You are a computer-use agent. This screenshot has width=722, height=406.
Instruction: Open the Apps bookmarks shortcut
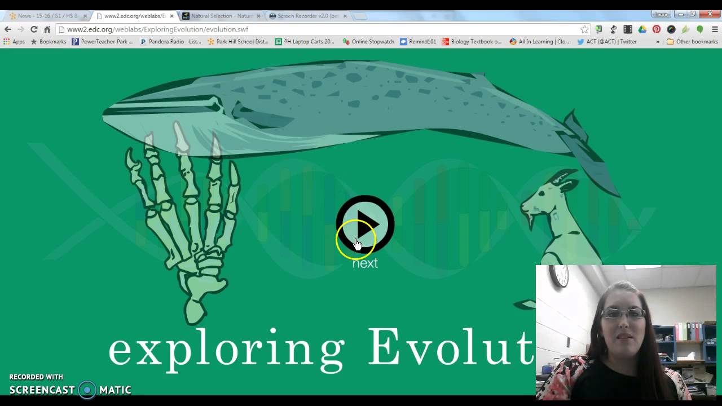pyautogui.click(x=14, y=42)
